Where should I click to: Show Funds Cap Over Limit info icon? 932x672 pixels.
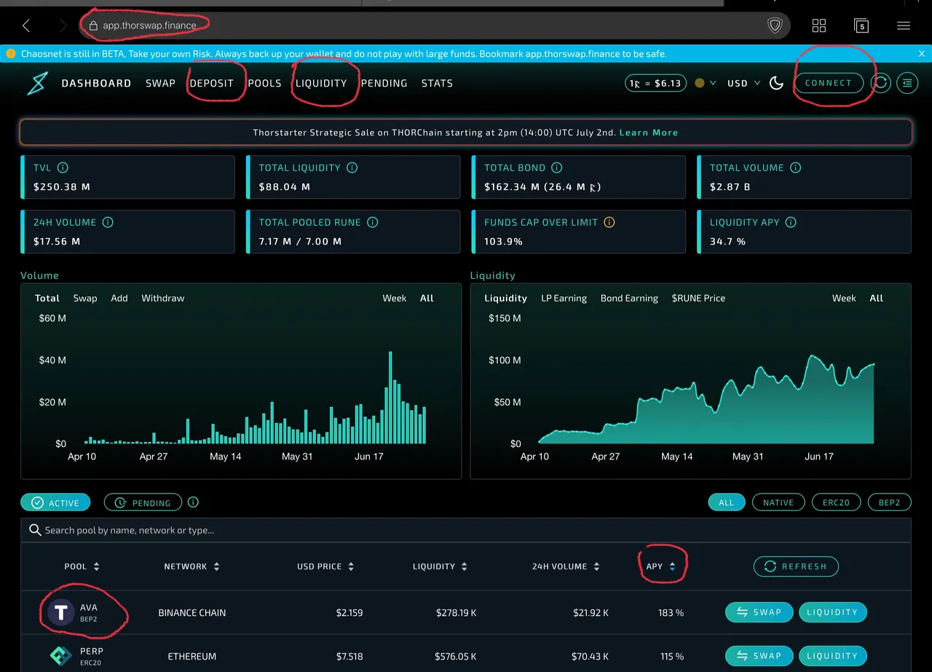(609, 222)
